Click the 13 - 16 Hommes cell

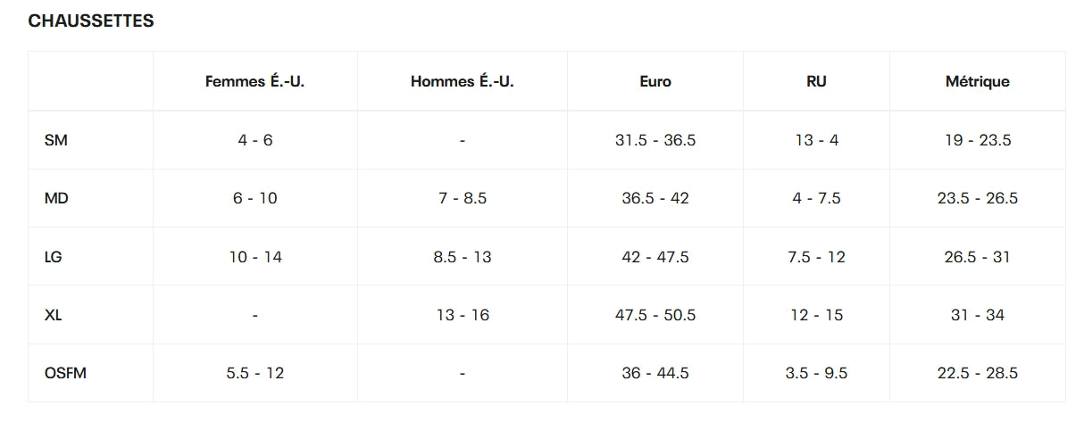point(462,315)
